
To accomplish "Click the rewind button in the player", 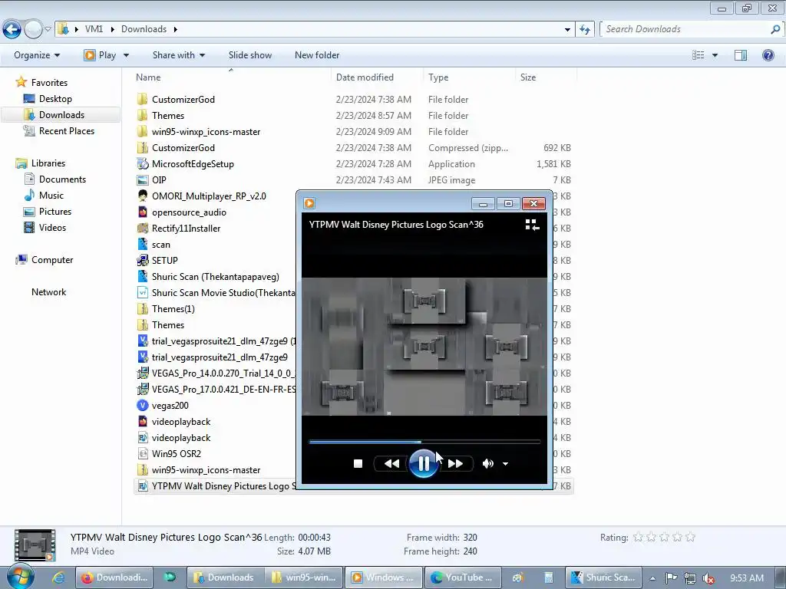I will (x=391, y=464).
